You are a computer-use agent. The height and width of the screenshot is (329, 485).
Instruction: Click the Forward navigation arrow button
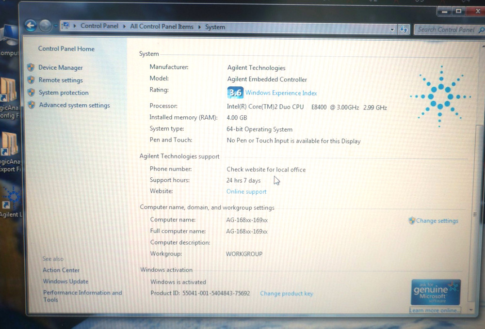coord(45,26)
